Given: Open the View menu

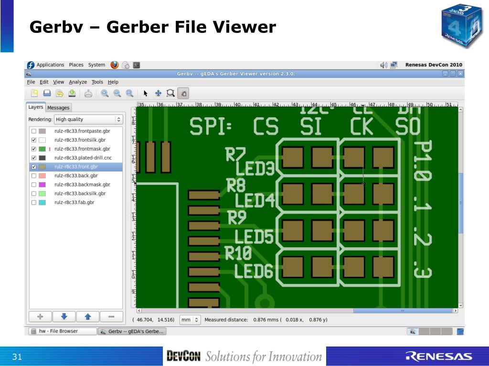Looking at the screenshot, I should tap(58, 82).
